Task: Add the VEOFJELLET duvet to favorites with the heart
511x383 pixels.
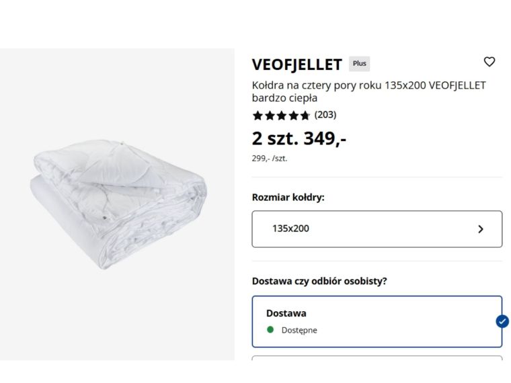Action: click(x=489, y=62)
